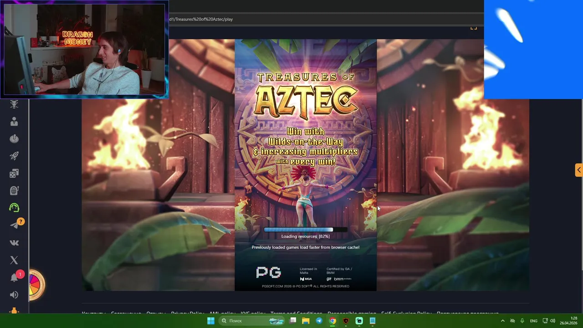583x328 pixels.
Task: Expand the orange right side panel
Action: coord(579,170)
